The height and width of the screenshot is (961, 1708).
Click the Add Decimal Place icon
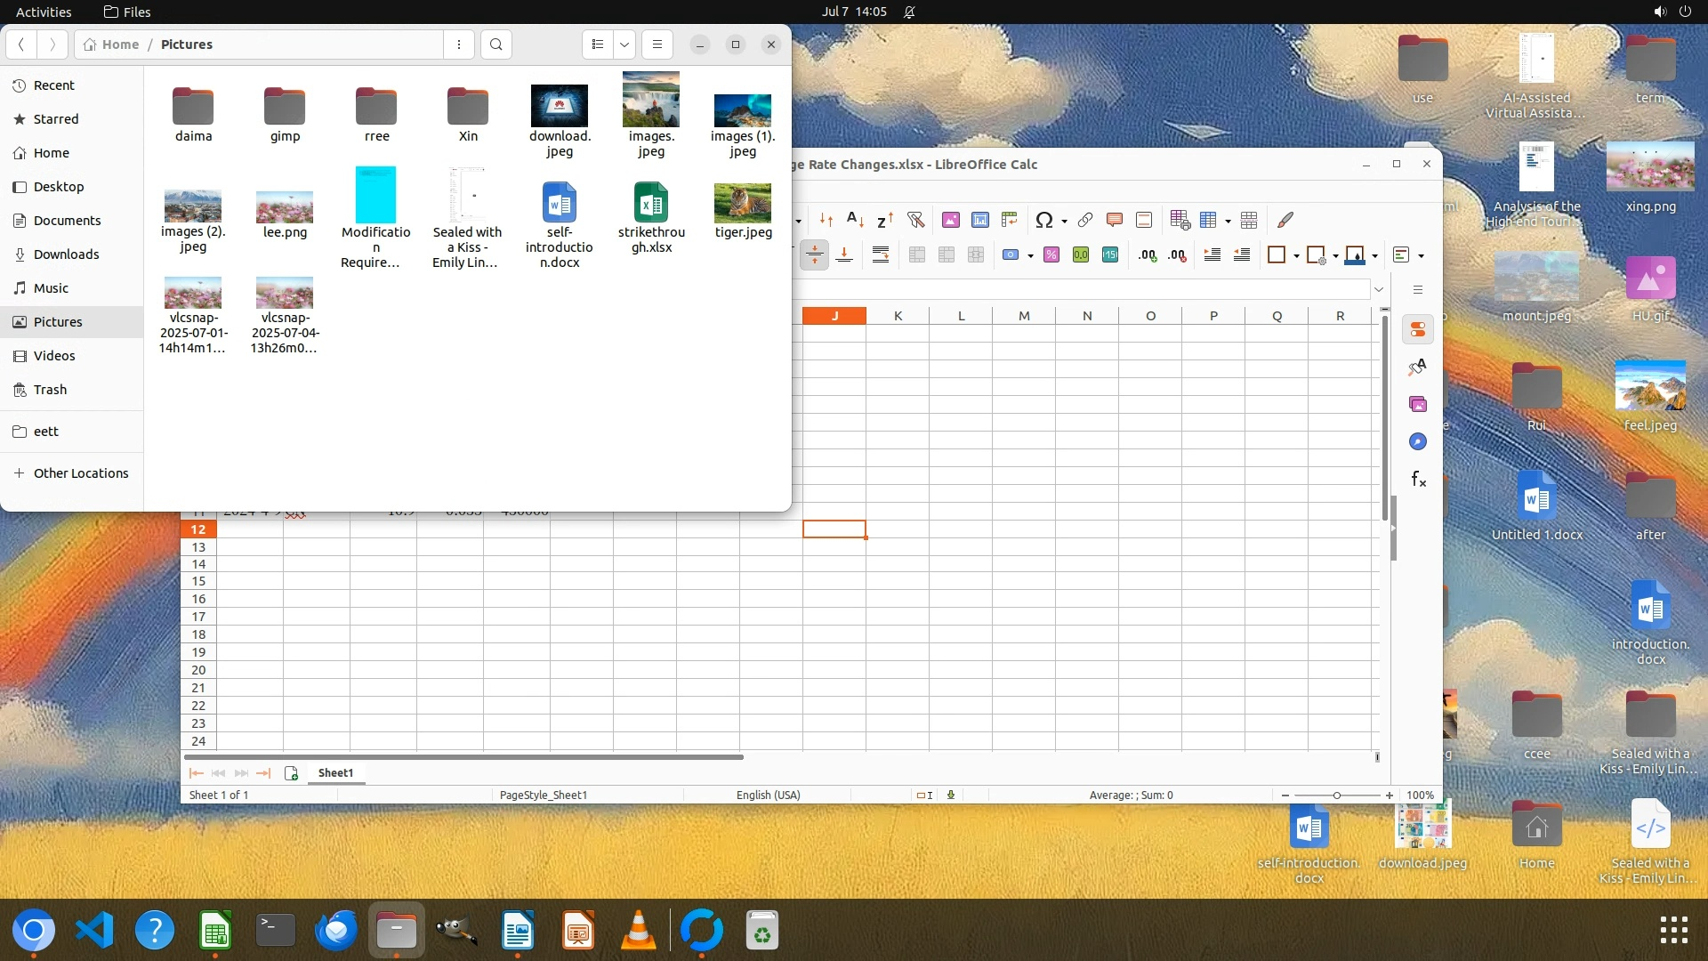[x=1148, y=255]
